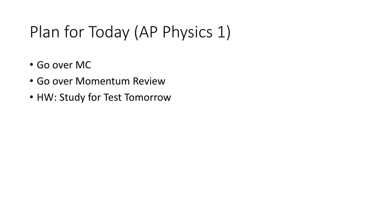The height and width of the screenshot is (217, 387).
Task: Click the word 'for' in the title
Action: (x=74, y=32)
